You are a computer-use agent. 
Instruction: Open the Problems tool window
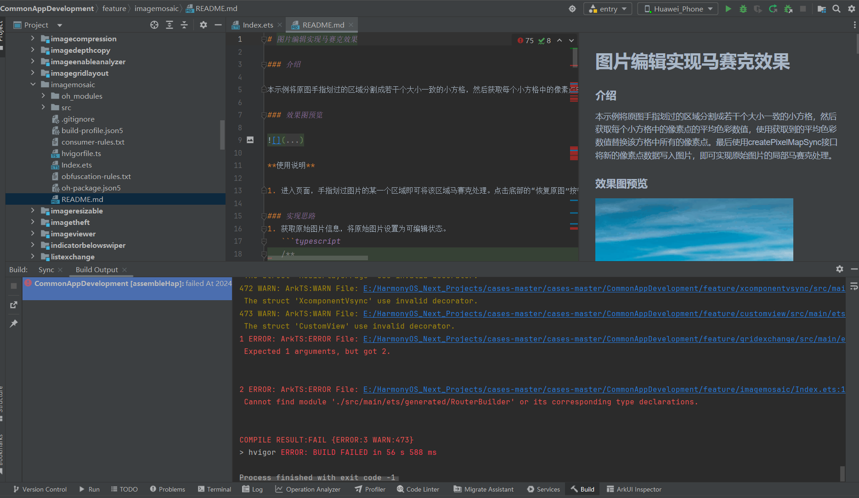pos(167,489)
